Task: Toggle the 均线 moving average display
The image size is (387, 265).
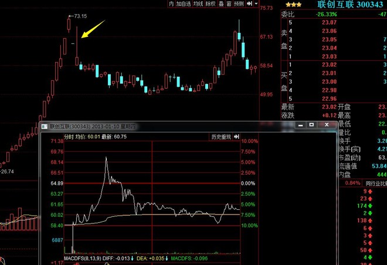Action: click(x=198, y=4)
